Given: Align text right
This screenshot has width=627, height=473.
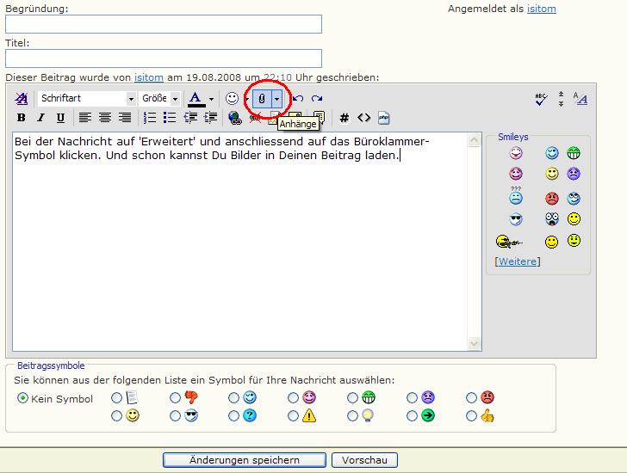Looking at the screenshot, I should (x=125, y=118).
